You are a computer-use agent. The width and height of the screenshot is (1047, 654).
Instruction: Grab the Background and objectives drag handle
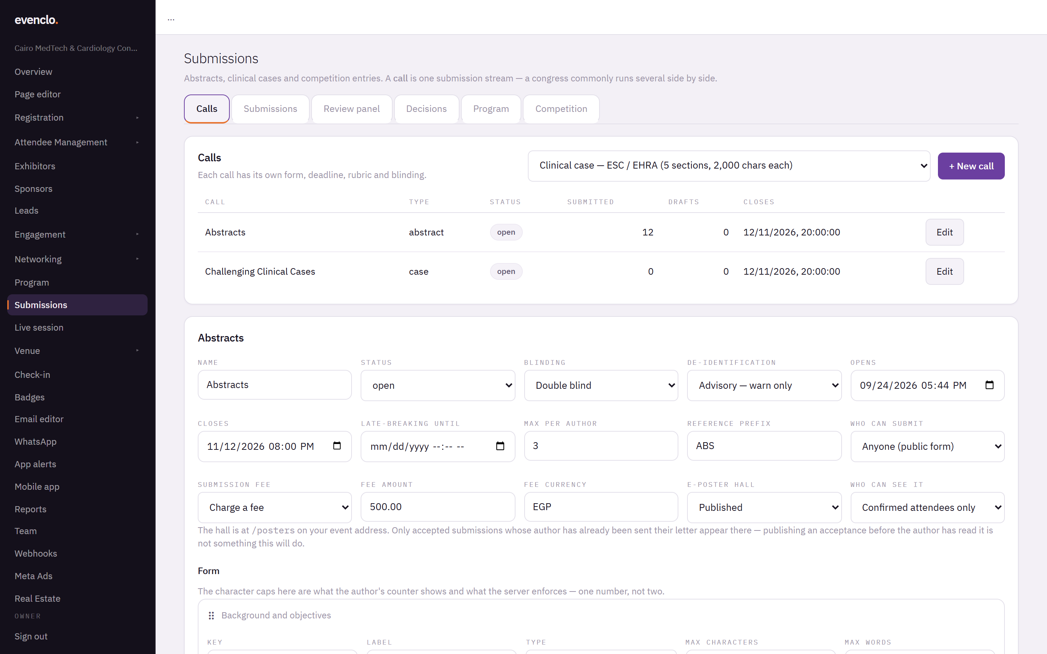point(211,615)
